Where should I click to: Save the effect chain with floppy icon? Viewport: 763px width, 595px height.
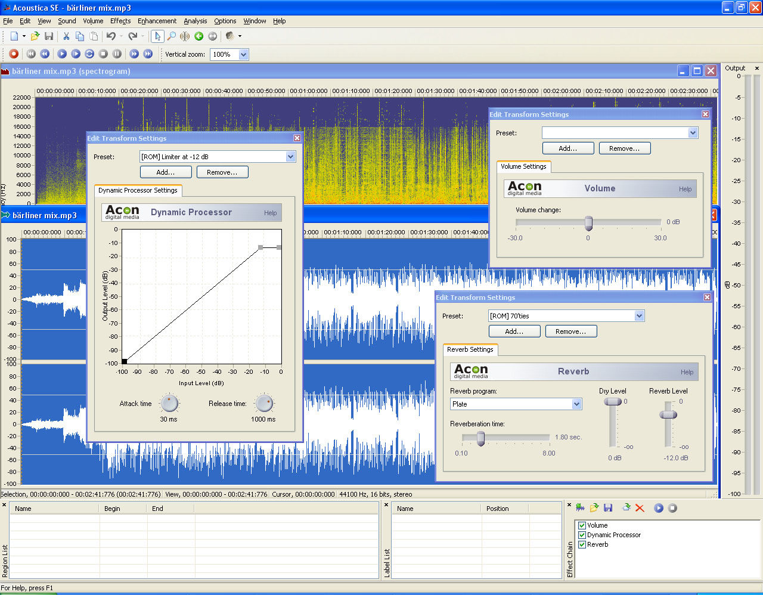pos(608,508)
